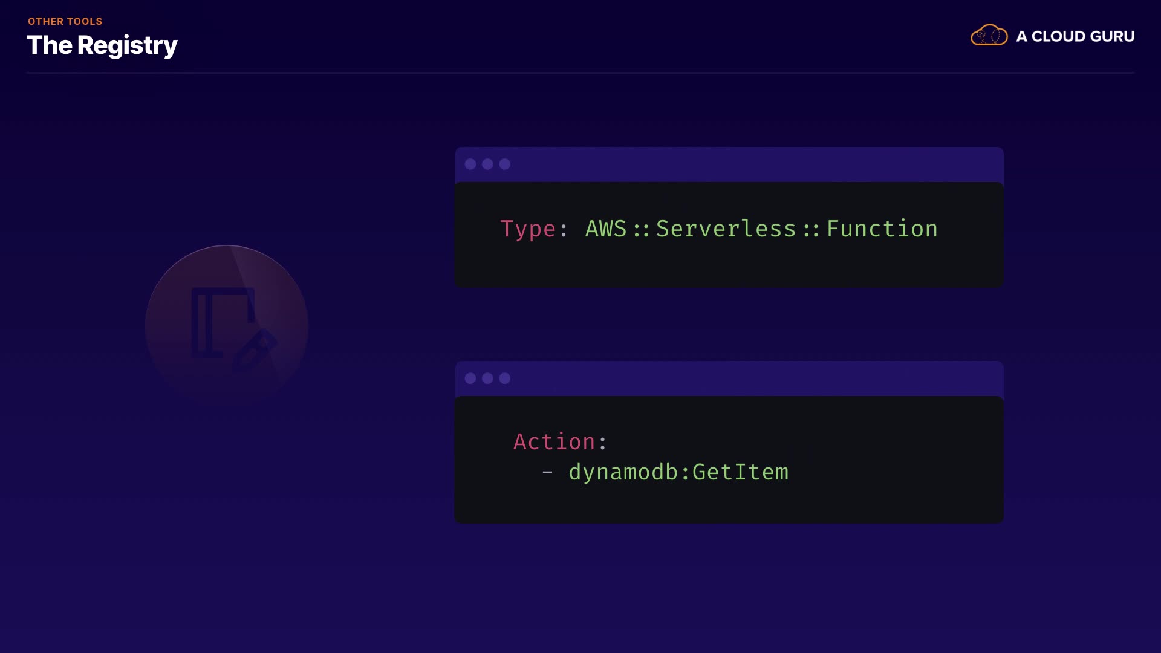Click the Type keyword in top window
This screenshot has height=653, width=1161.
528,229
